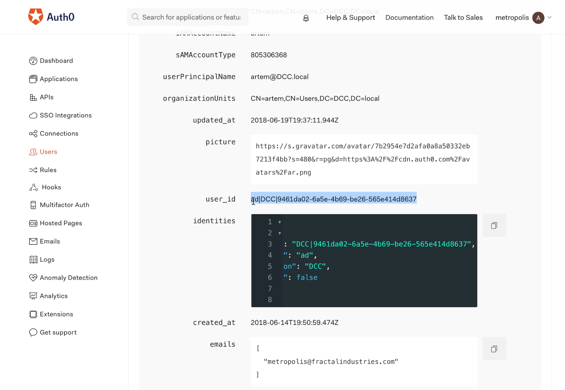
Task: Click the Rules shuffle icon
Action: [33, 170]
